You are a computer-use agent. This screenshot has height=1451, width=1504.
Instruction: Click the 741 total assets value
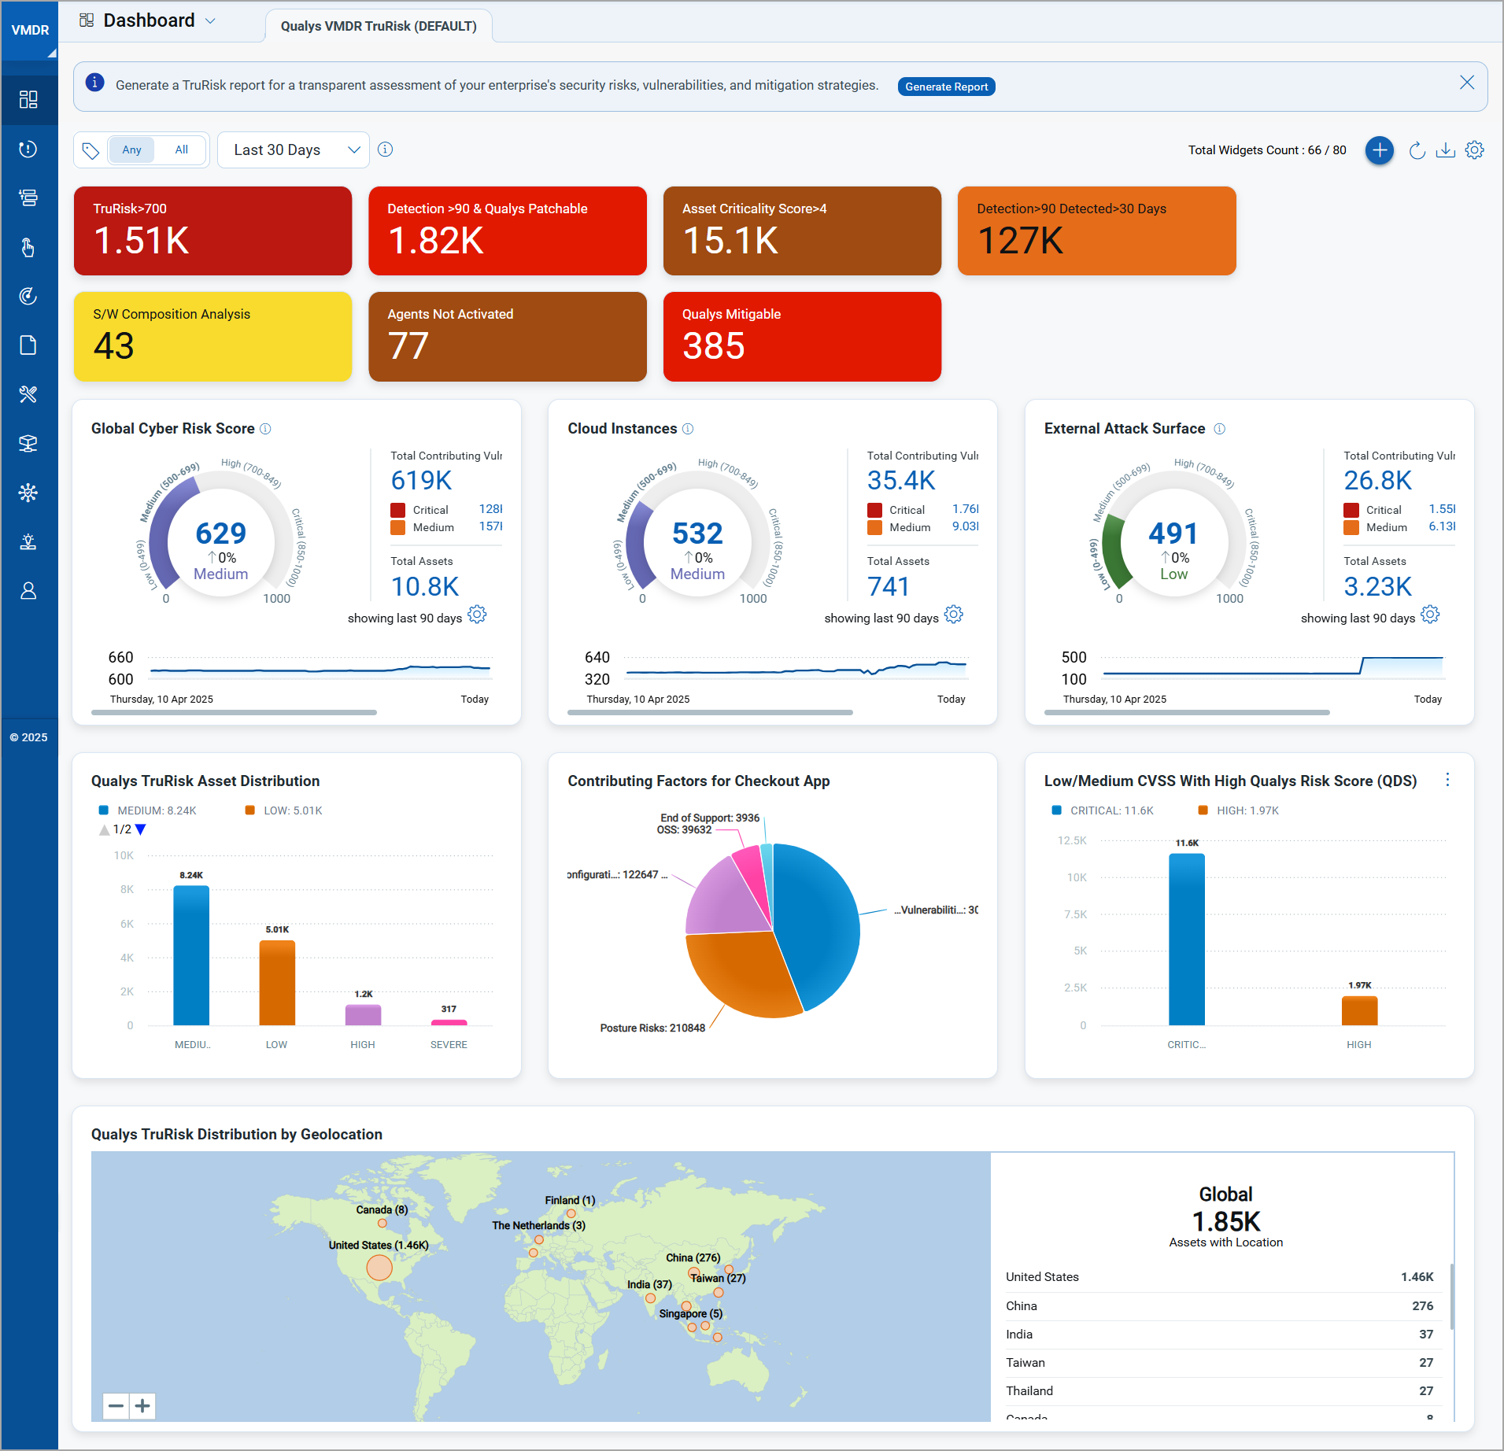[x=888, y=586]
